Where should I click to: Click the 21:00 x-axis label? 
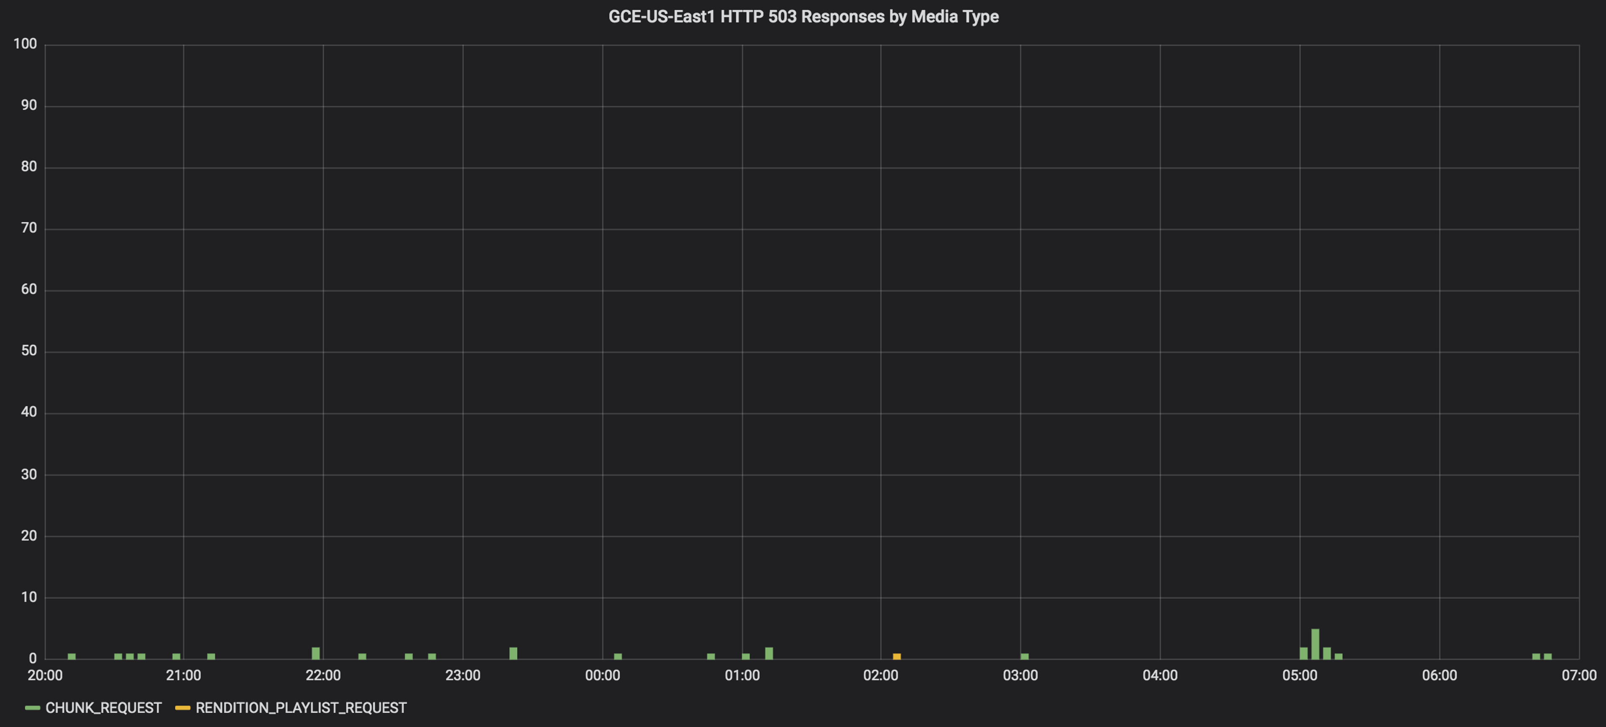tap(183, 676)
